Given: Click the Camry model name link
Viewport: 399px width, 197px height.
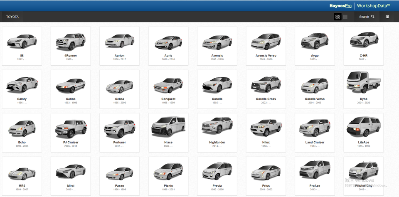Looking at the screenshot, I should click(x=22, y=99).
